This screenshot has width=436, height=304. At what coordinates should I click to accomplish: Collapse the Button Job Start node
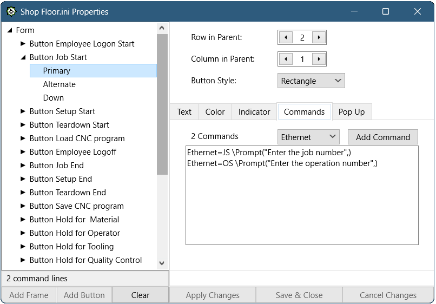pyautogui.click(x=23, y=57)
